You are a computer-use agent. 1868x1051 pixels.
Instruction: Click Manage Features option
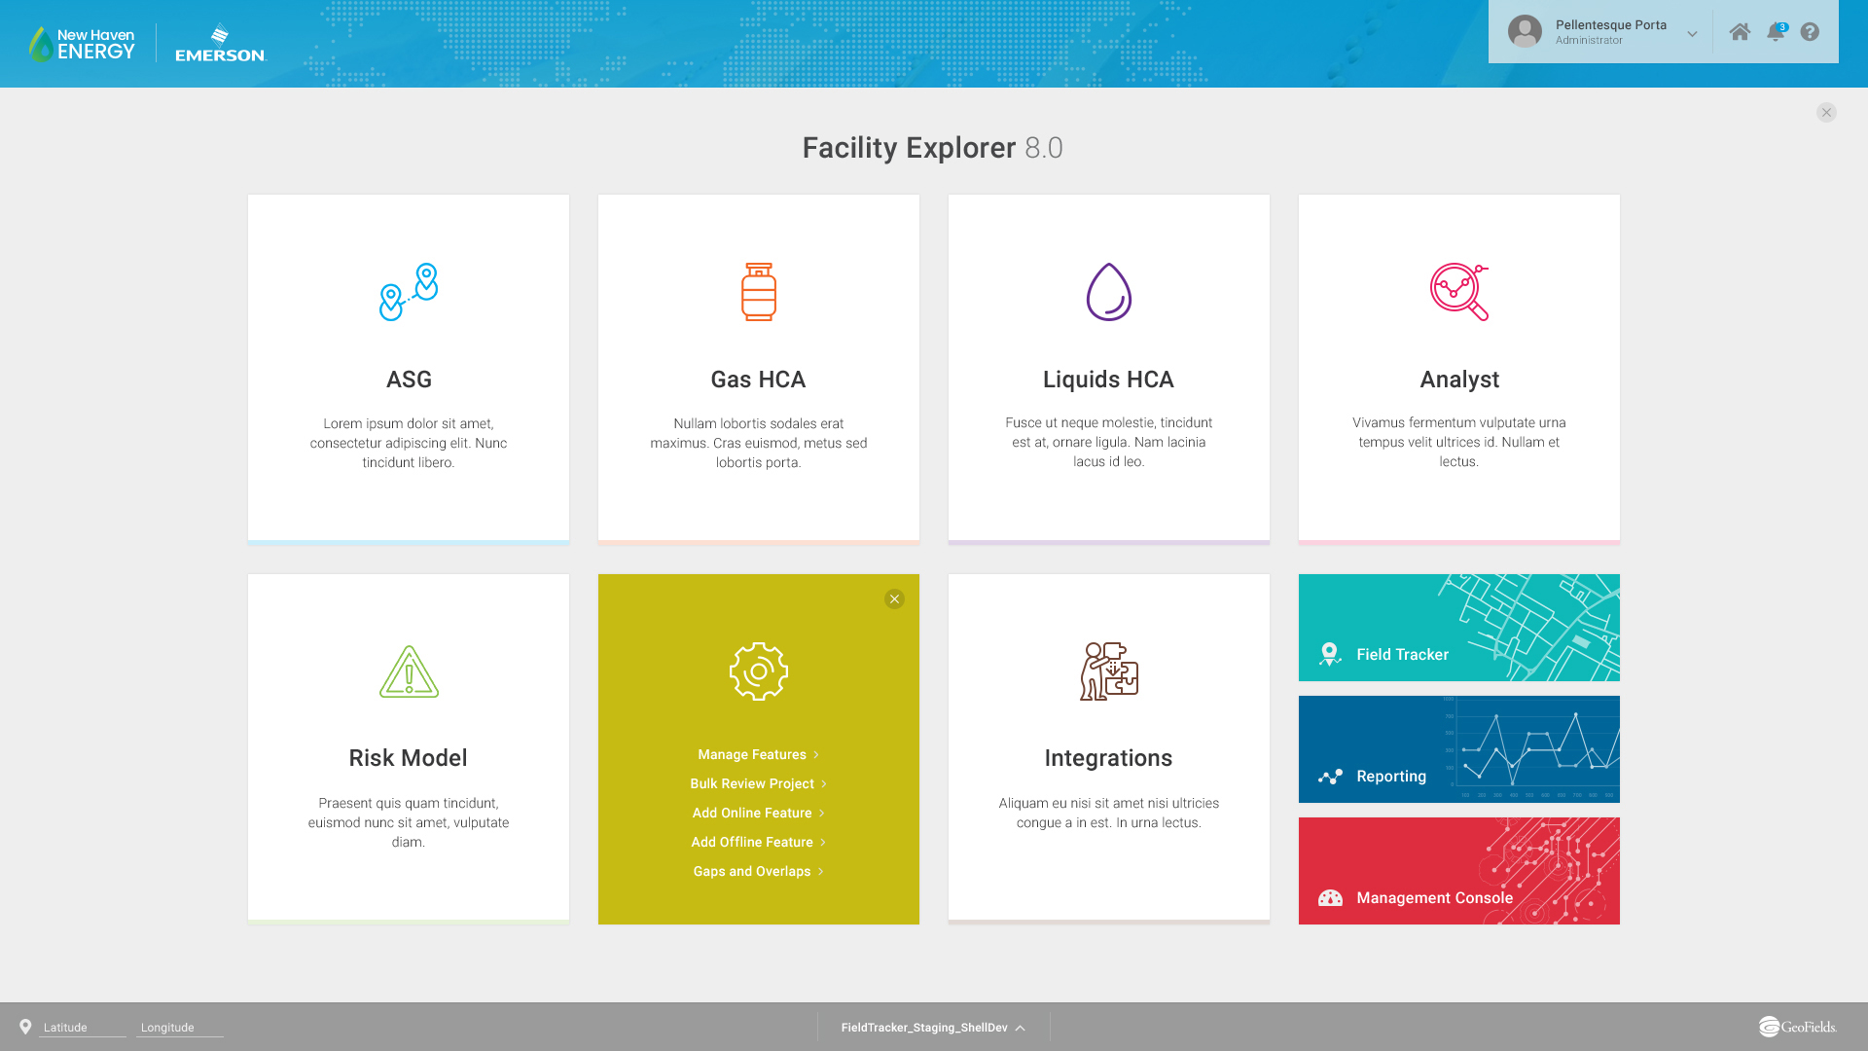click(756, 753)
